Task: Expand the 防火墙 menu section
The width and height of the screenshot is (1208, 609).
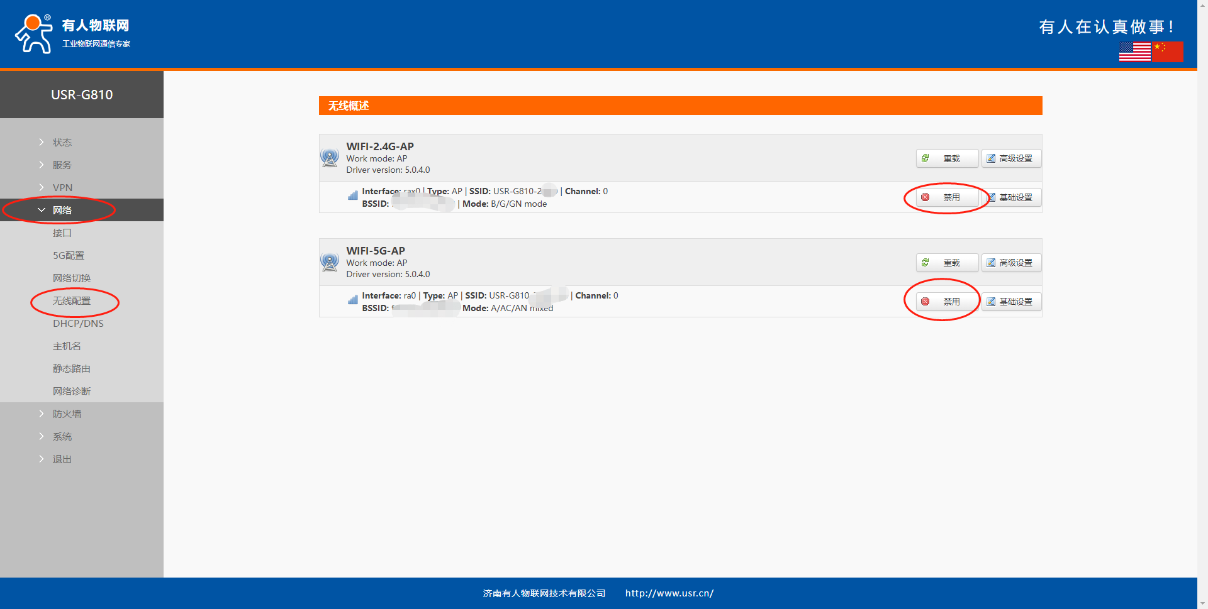Action: tap(67, 414)
